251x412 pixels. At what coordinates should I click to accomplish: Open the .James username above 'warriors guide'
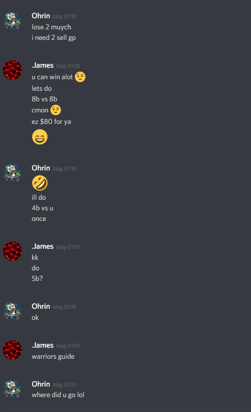(43, 345)
